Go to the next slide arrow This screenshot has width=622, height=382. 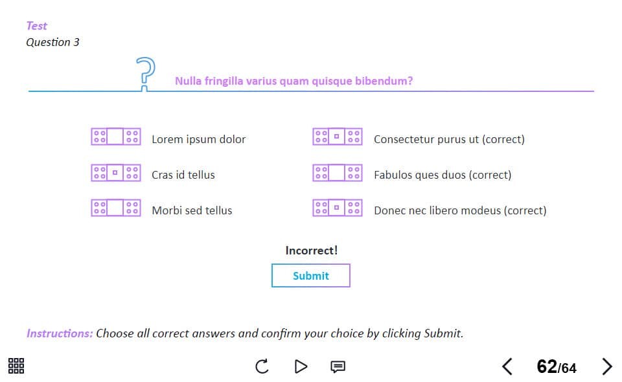click(606, 366)
